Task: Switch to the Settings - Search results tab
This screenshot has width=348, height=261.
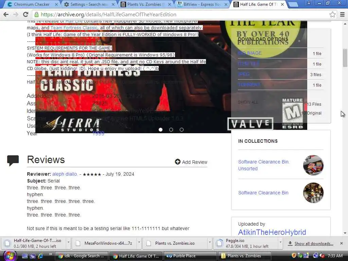Action: [89, 4]
